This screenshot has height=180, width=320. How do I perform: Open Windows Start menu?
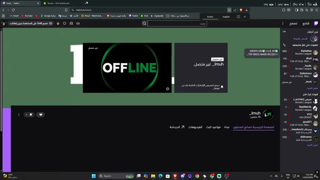click(94, 176)
